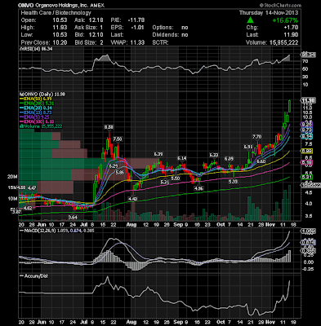The height and width of the screenshot is (326, 321).
Task: Click the 30 level on RSI axis
Action: pos(305,77)
